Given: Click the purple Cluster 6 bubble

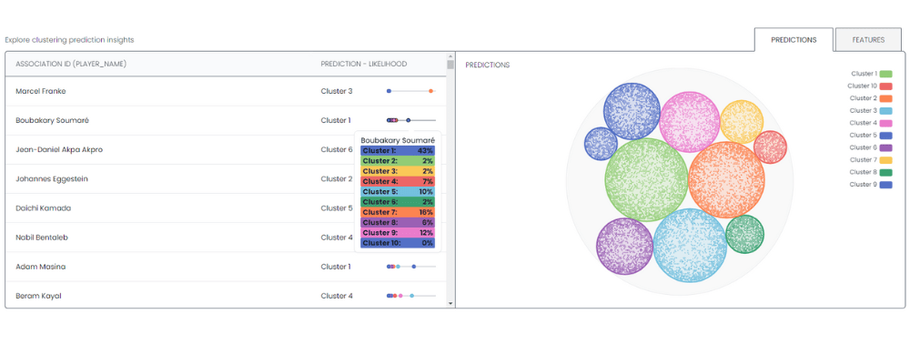Looking at the screenshot, I should (x=625, y=248).
